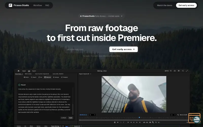Click the Firassa Studio logo icon
This screenshot has height=127, width=203.
[10, 5]
